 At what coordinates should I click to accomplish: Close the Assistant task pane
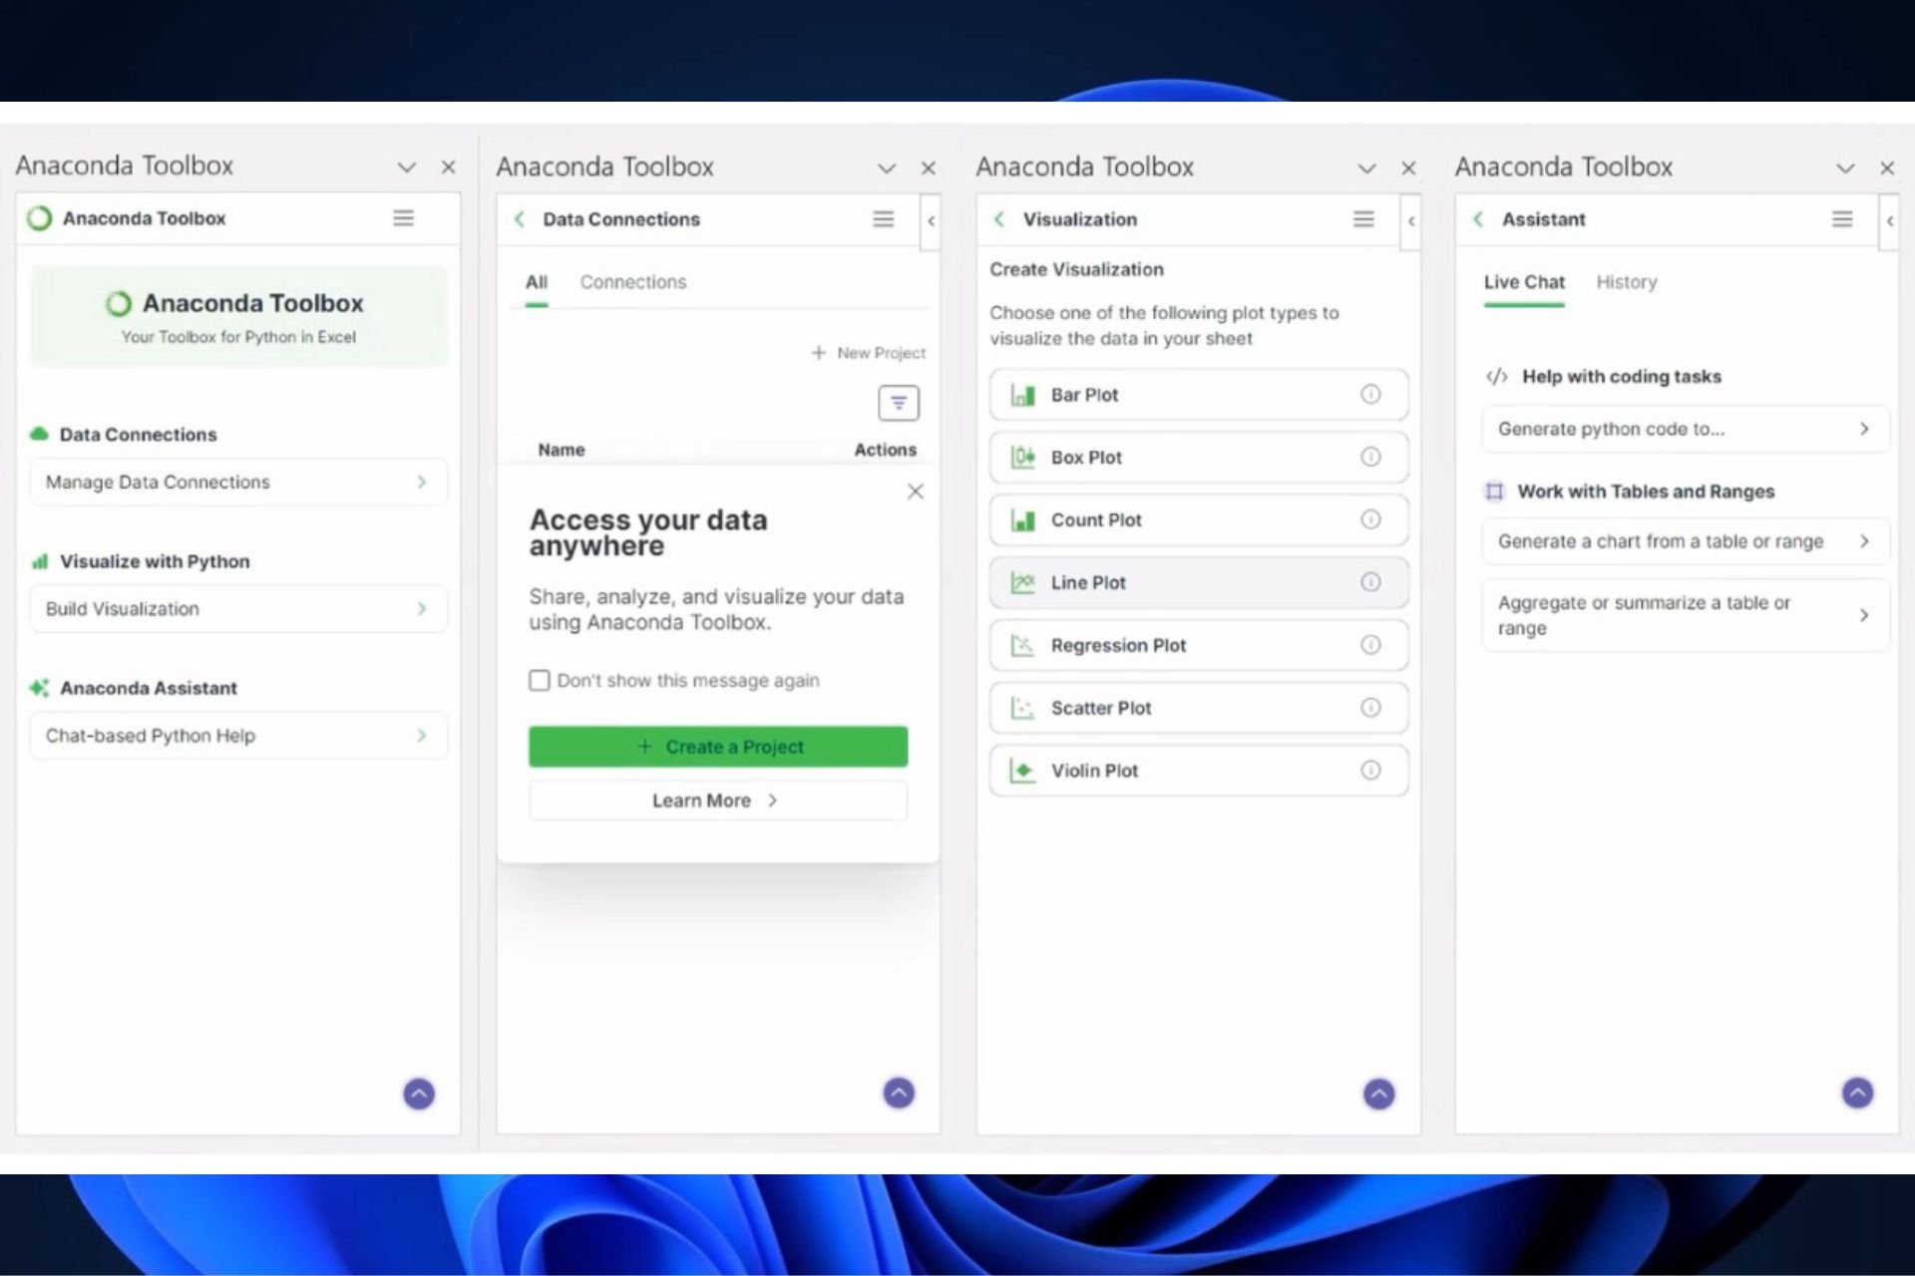click(x=1887, y=167)
